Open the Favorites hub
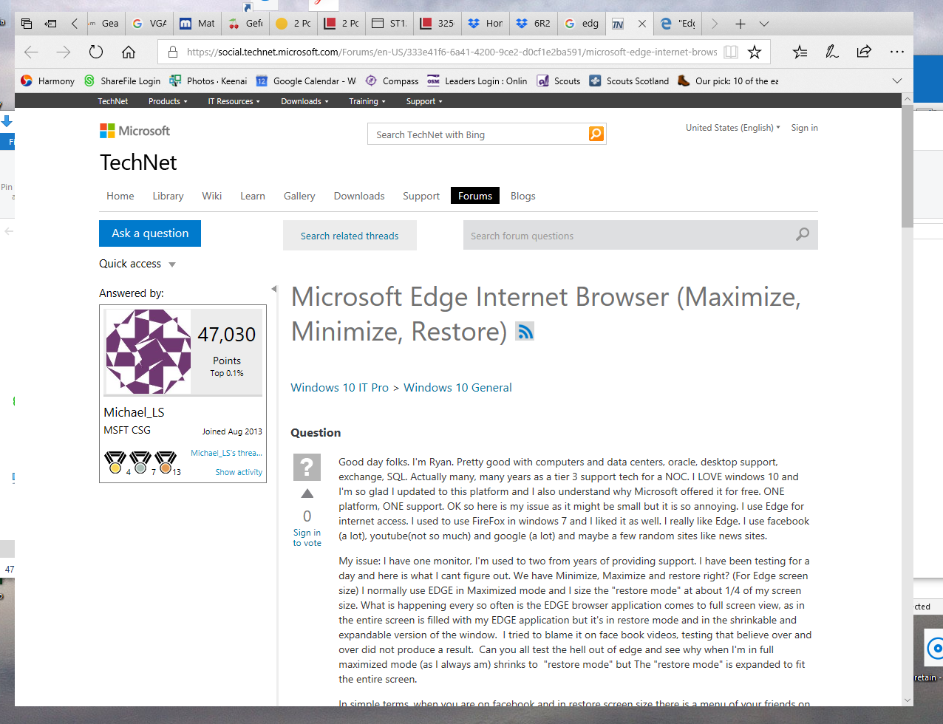The image size is (943, 724). [800, 52]
